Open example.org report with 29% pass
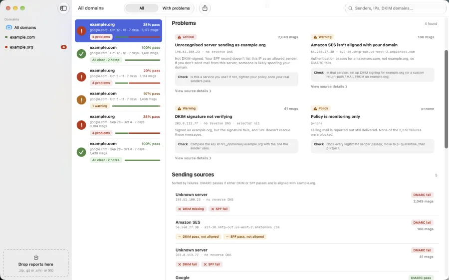The width and height of the screenshot is (449, 280). [118, 77]
